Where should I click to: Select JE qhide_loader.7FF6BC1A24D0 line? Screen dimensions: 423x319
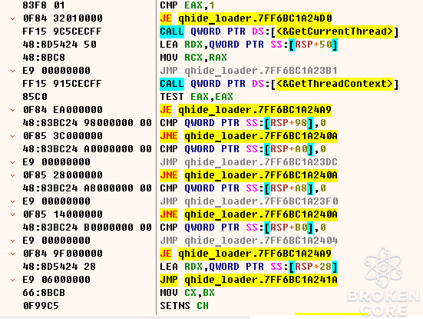(246, 18)
